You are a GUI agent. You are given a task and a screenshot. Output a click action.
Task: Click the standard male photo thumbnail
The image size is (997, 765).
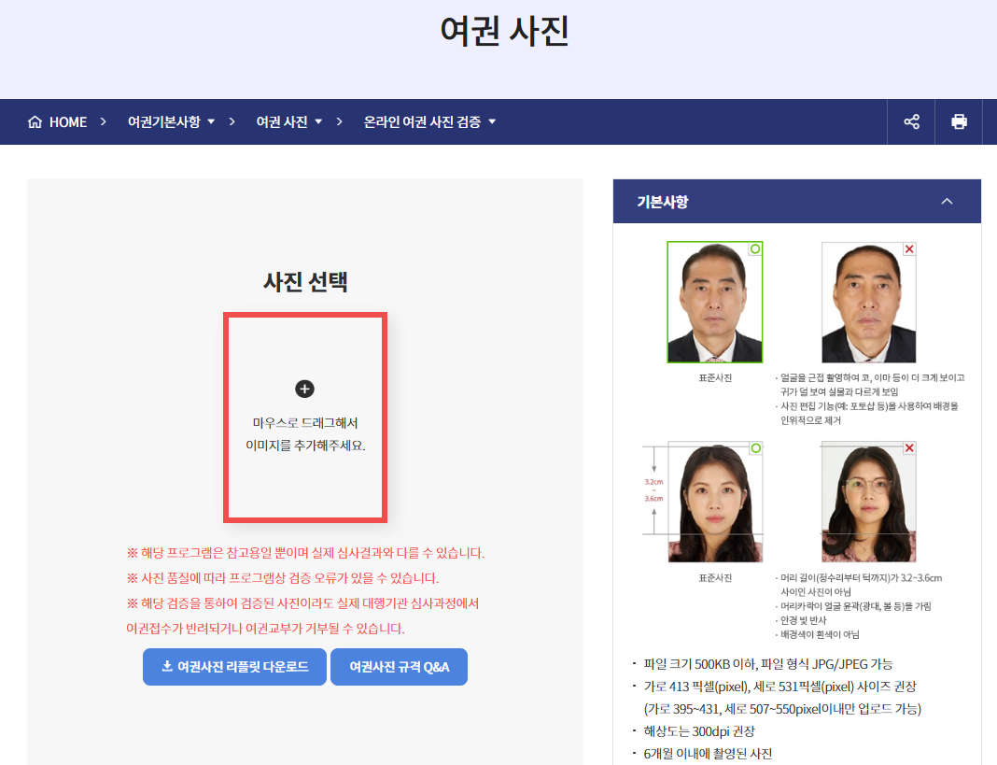[x=715, y=303]
